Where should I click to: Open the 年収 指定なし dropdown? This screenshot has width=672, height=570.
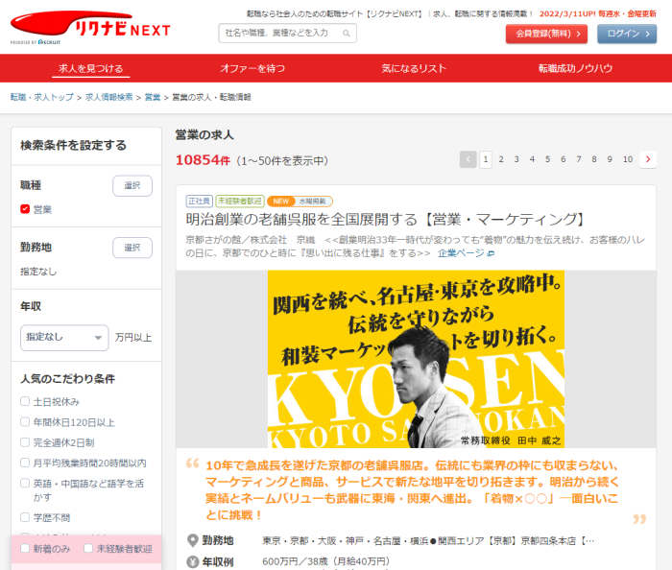pos(64,338)
